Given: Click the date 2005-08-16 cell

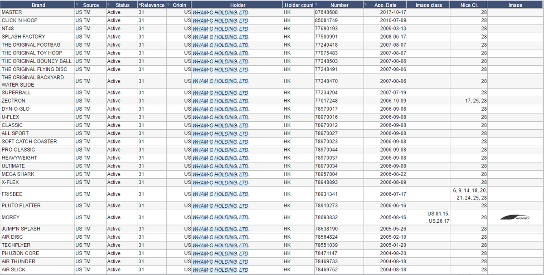Looking at the screenshot, I should [x=385, y=217].
